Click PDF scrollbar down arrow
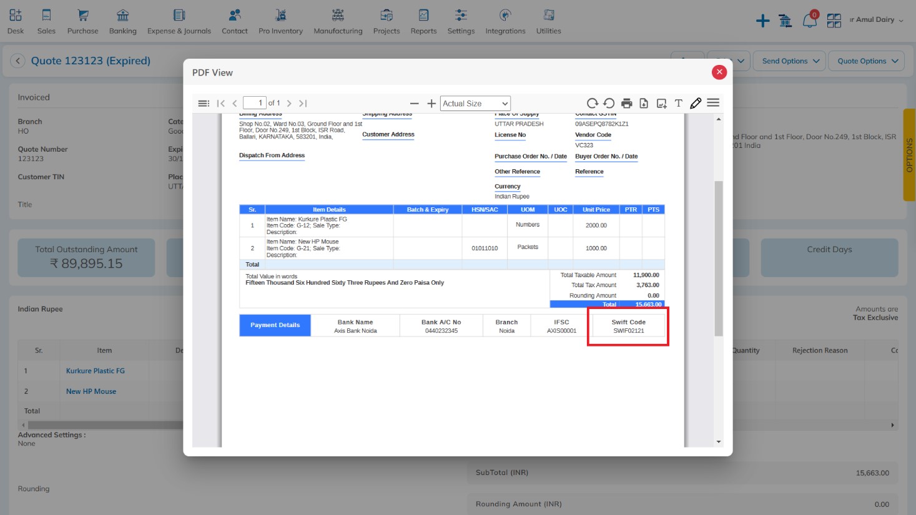The height and width of the screenshot is (515, 916). (x=718, y=442)
